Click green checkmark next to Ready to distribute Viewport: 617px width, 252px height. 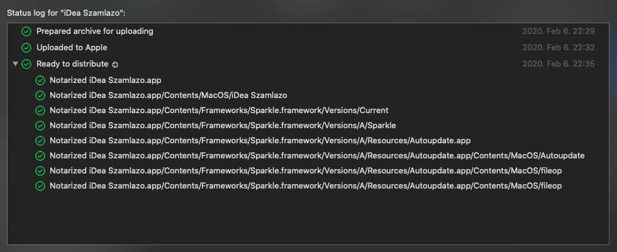(26, 63)
